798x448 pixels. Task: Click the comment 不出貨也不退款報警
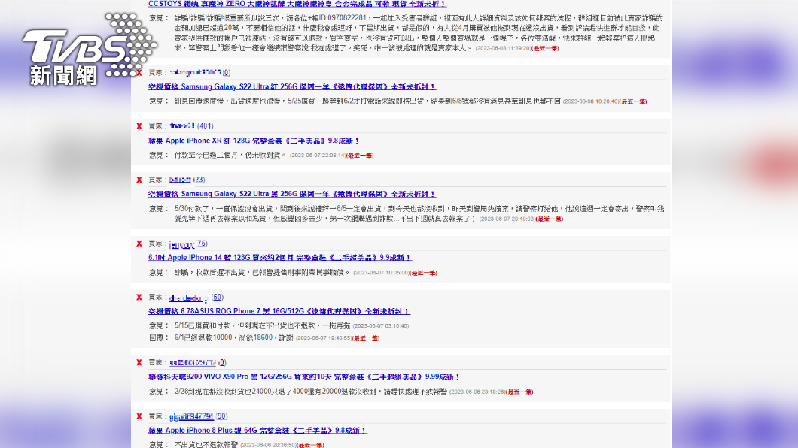(x=206, y=444)
